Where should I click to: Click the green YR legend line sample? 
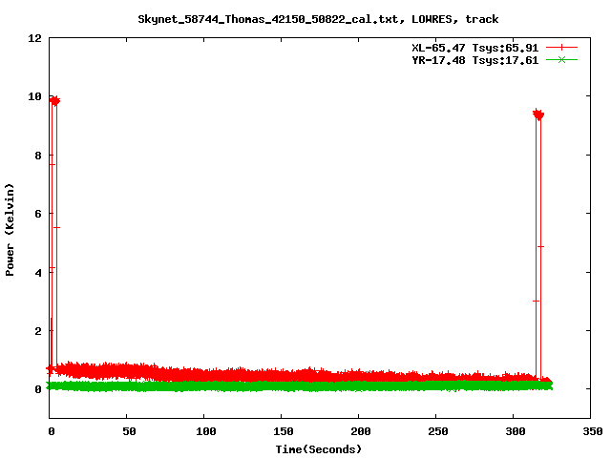point(561,60)
